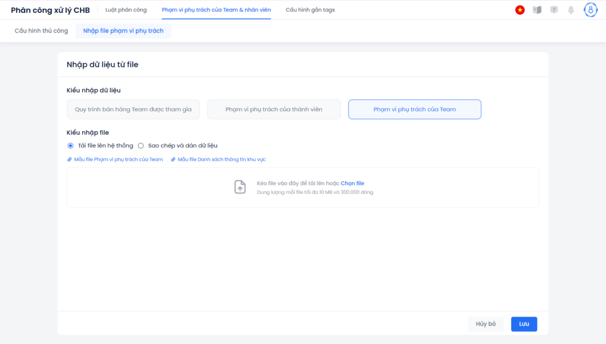Viewport: 606px width, 344px height.
Task: Open the guide book icon
Action: pos(537,10)
